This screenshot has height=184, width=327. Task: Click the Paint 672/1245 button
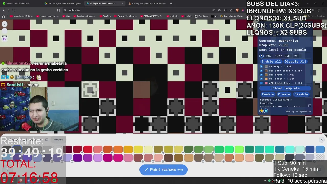tap(163, 170)
